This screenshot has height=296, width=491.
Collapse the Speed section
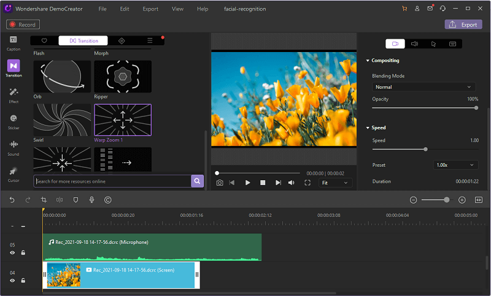point(368,128)
